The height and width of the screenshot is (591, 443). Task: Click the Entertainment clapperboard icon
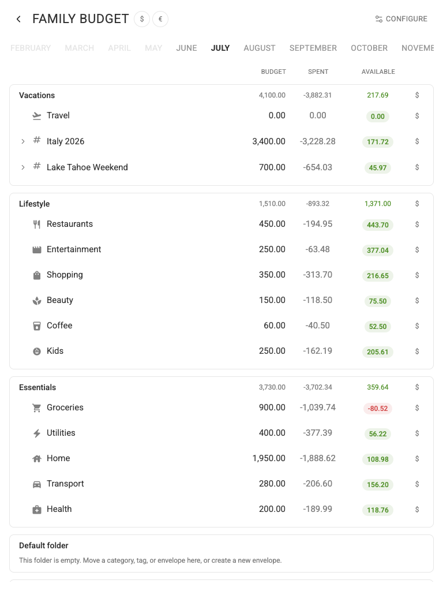point(36,249)
